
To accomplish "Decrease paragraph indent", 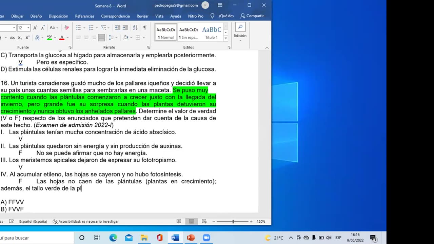I will (118, 27).
